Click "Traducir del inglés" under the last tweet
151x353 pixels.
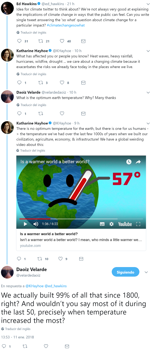(18, 329)
